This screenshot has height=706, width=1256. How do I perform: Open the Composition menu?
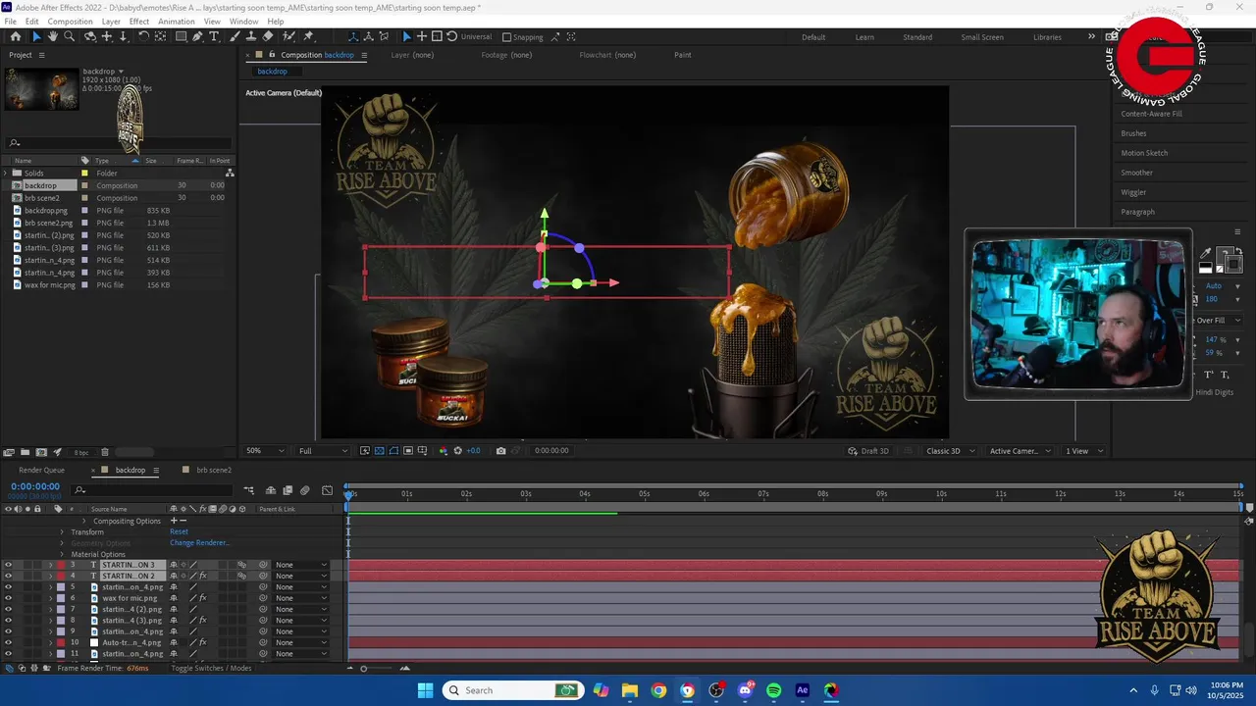pos(70,21)
